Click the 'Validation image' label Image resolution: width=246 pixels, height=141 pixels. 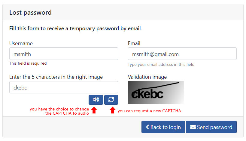point(147,77)
